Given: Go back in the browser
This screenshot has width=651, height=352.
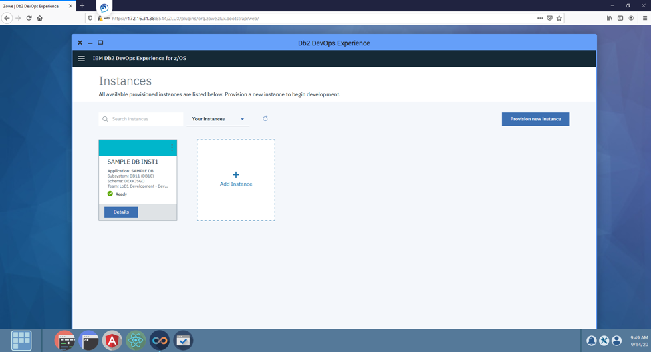Looking at the screenshot, I should [7, 18].
